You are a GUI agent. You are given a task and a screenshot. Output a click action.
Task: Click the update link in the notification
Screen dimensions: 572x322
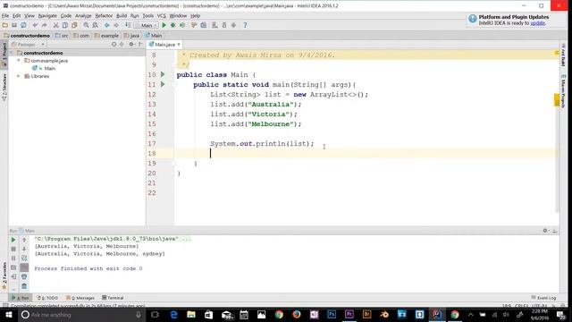[537, 23]
